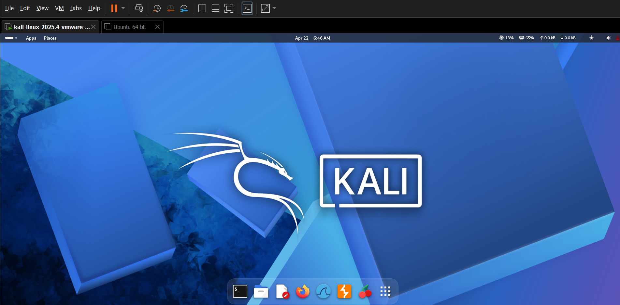Enter full screen mode in VMware
This screenshot has height=305, width=620.
pos(229,8)
